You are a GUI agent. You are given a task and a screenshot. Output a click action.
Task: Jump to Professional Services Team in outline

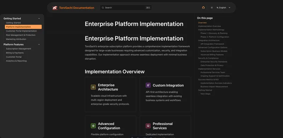click(213, 73)
